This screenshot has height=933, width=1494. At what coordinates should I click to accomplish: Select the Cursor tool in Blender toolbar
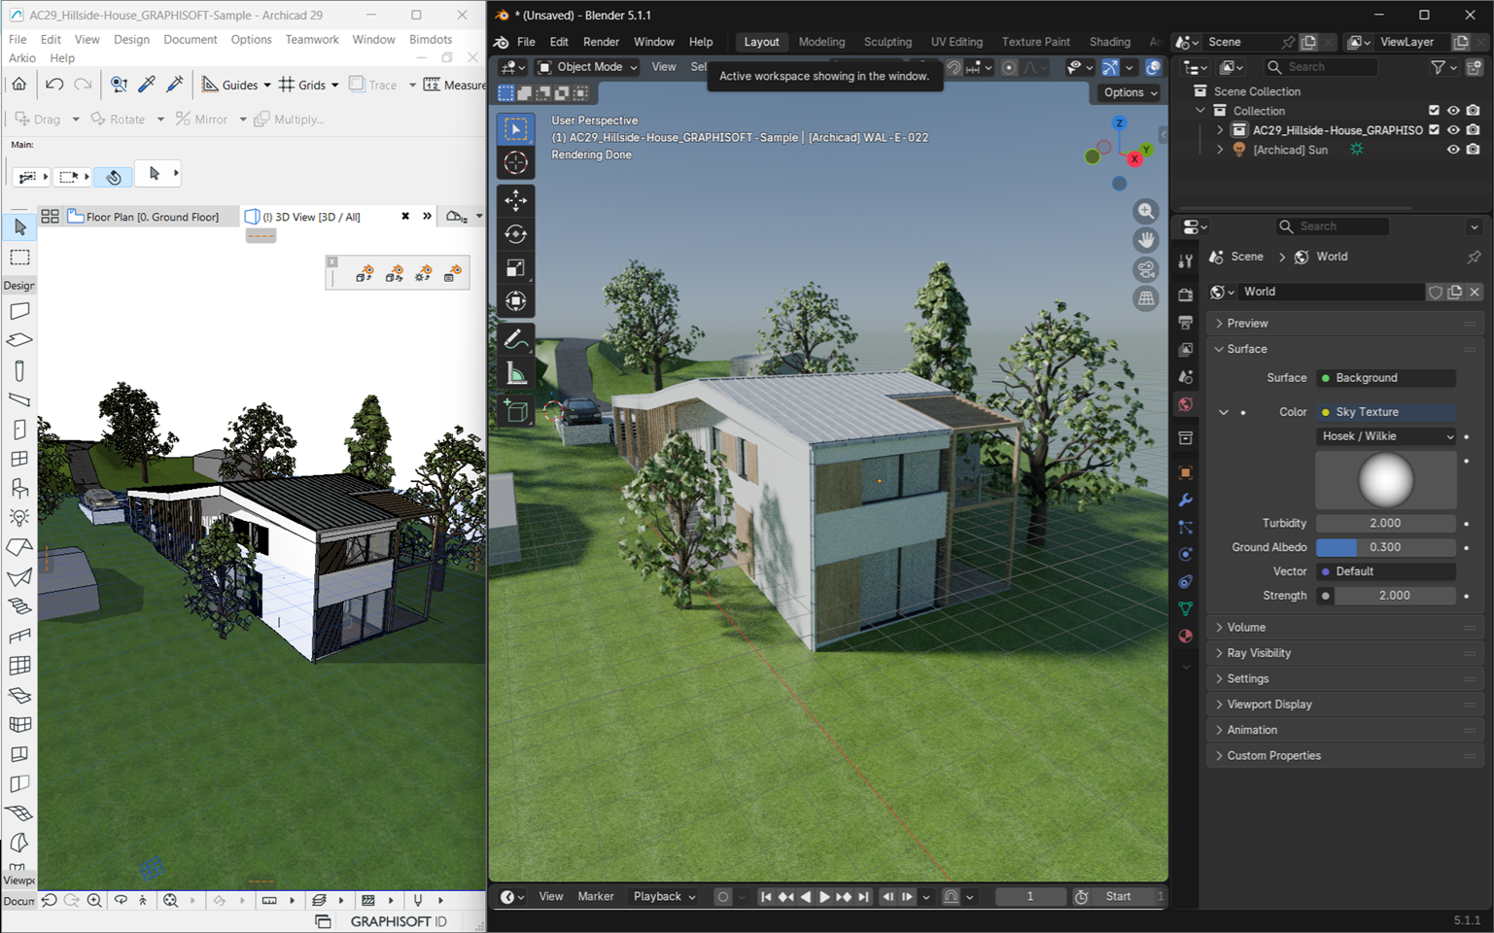tap(516, 162)
